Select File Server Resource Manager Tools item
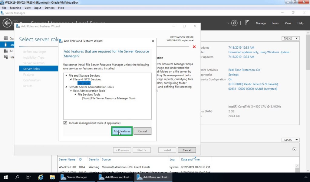 point(109,98)
